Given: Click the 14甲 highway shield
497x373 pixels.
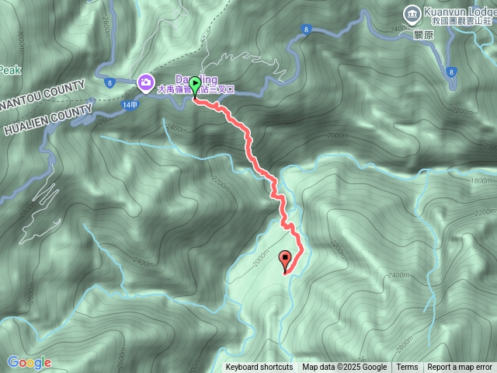Looking at the screenshot, I should tap(130, 105).
